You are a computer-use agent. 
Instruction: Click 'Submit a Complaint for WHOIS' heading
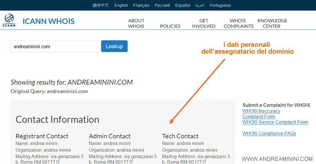(276, 105)
